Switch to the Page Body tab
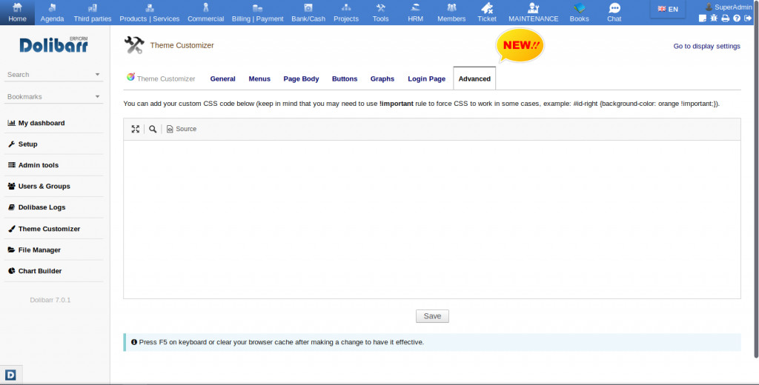The width and height of the screenshot is (759, 385). (301, 78)
